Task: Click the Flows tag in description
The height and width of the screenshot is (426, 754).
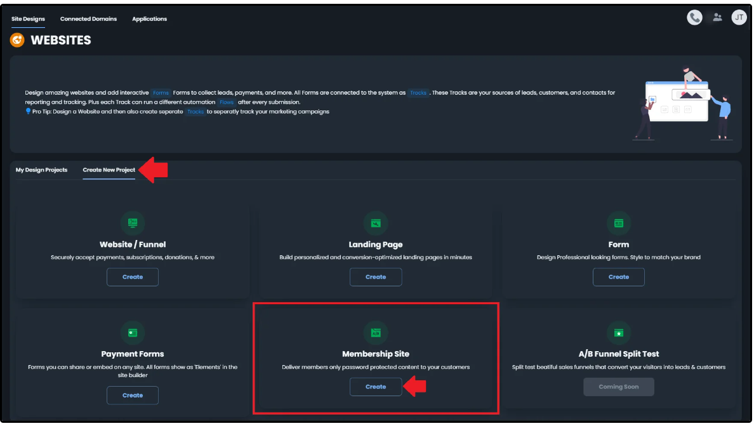Action: point(227,102)
